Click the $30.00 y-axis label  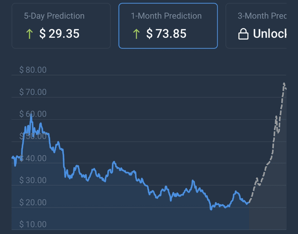pyautogui.click(x=33, y=180)
